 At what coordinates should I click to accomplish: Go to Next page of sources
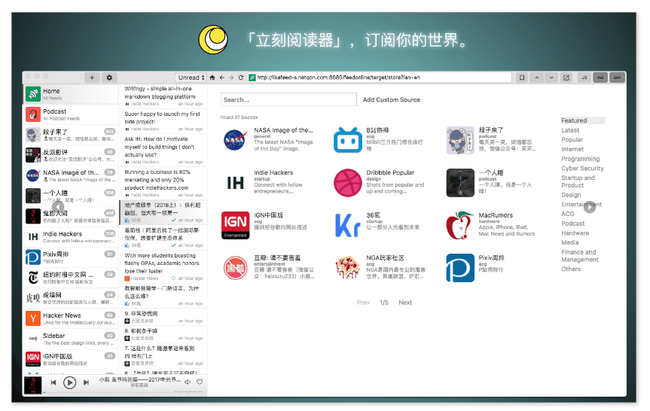(405, 303)
